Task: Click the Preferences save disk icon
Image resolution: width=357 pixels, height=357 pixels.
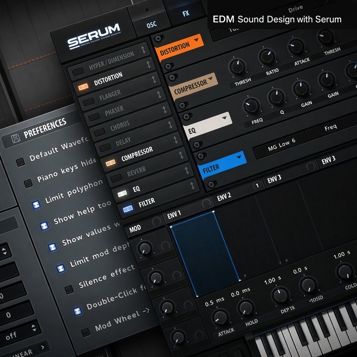Action: coord(16,138)
